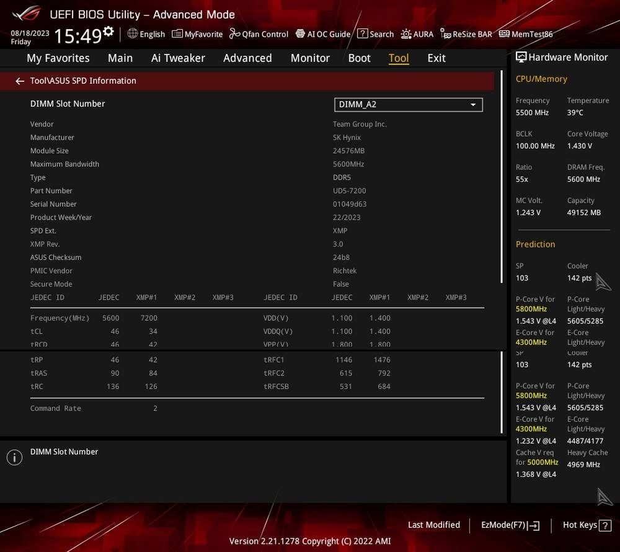This screenshot has height=552, width=620.
Task: Open the Exit tab
Action: tap(436, 58)
